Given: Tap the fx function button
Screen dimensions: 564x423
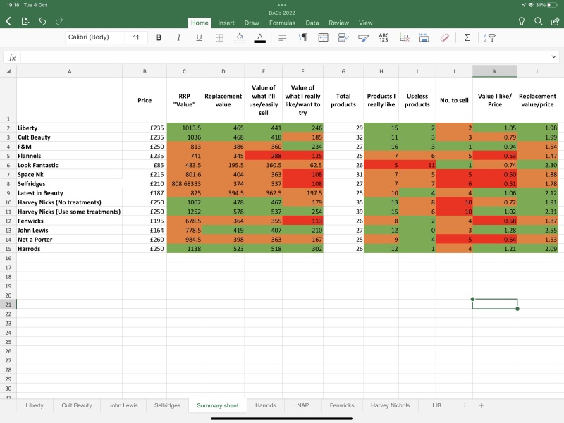Looking at the screenshot, I should 12,58.
